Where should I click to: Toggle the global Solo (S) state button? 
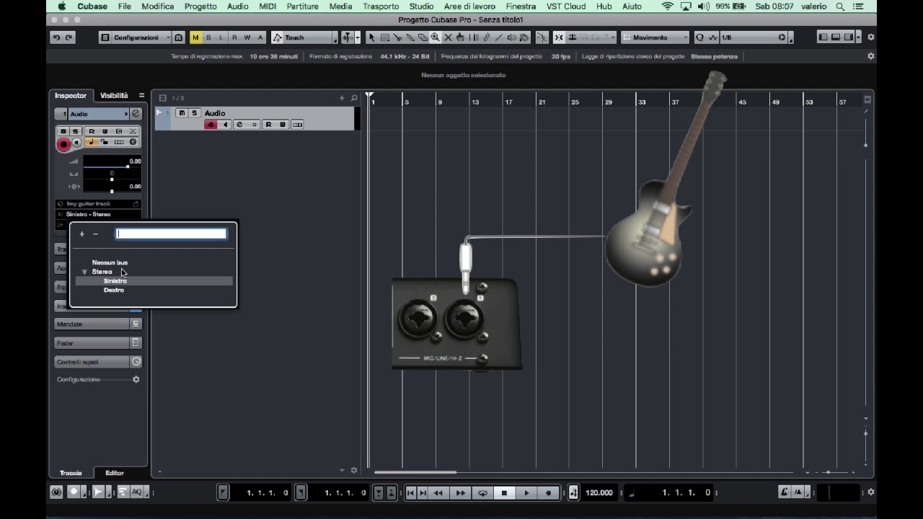point(208,37)
